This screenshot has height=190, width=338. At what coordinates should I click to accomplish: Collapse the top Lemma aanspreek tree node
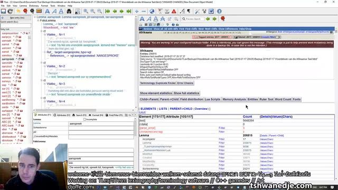coord(35,17)
